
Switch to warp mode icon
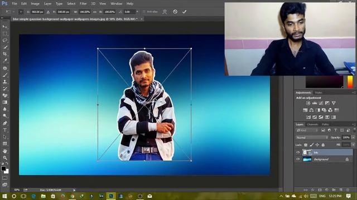coord(165,12)
